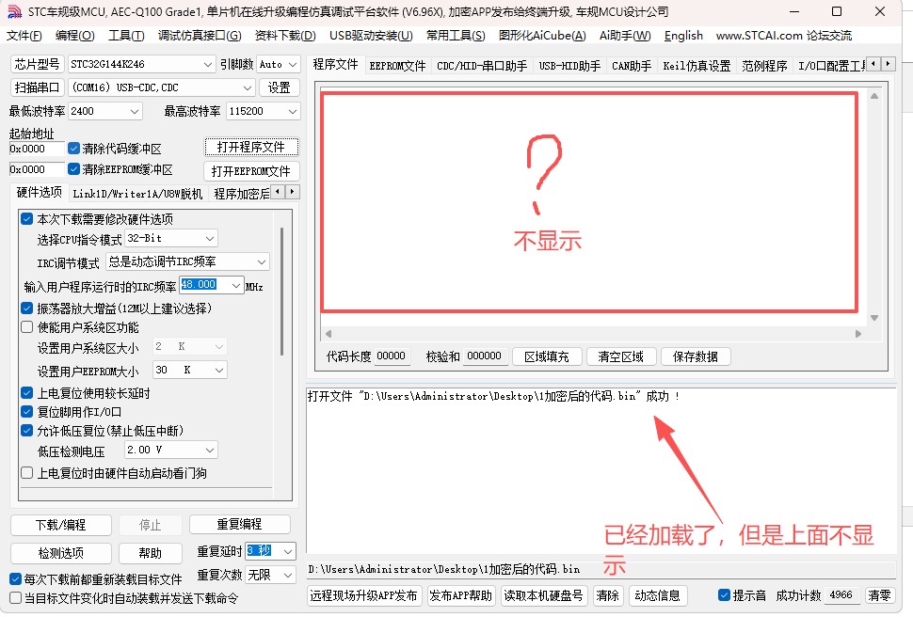
Task: Open 重复次数 无限 dropdown
Action: point(288,575)
